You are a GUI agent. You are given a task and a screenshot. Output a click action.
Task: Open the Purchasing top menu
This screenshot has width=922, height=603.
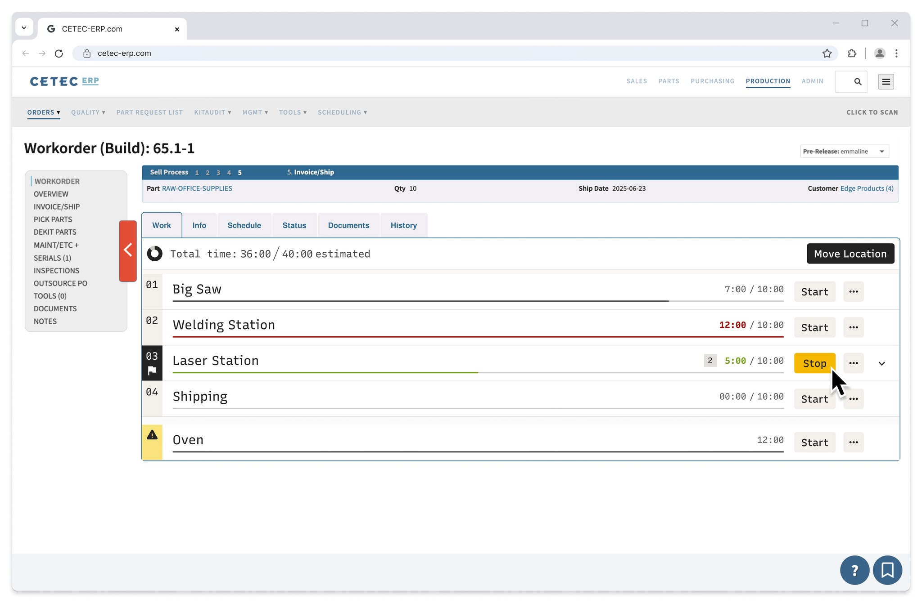point(712,81)
